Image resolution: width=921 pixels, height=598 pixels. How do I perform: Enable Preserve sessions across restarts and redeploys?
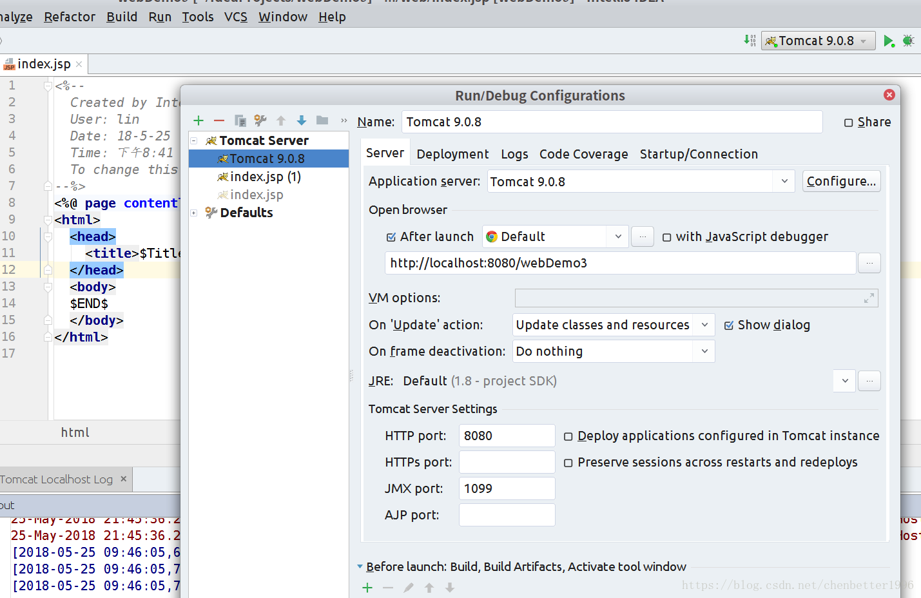pos(568,463)
